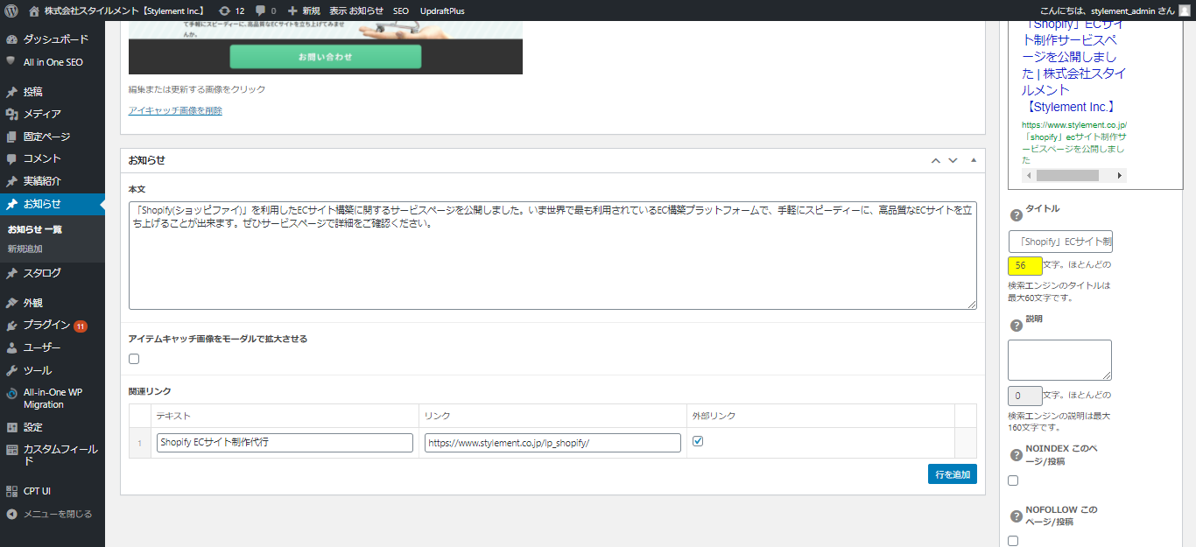1196x547 pixels.
Task: Open the UpdraftPlus admin bar menu
Action: [442, 11]
